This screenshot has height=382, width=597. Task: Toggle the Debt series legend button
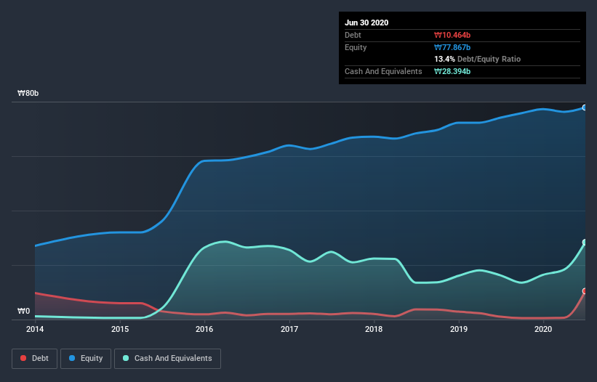point(34,359)
